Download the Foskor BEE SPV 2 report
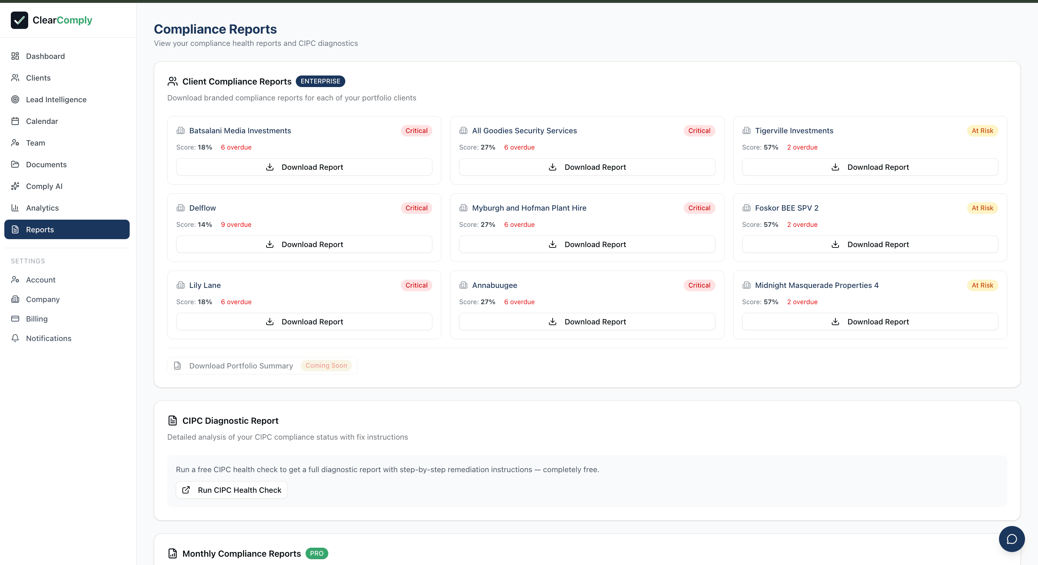1038x565 pixels. [870, 245]
